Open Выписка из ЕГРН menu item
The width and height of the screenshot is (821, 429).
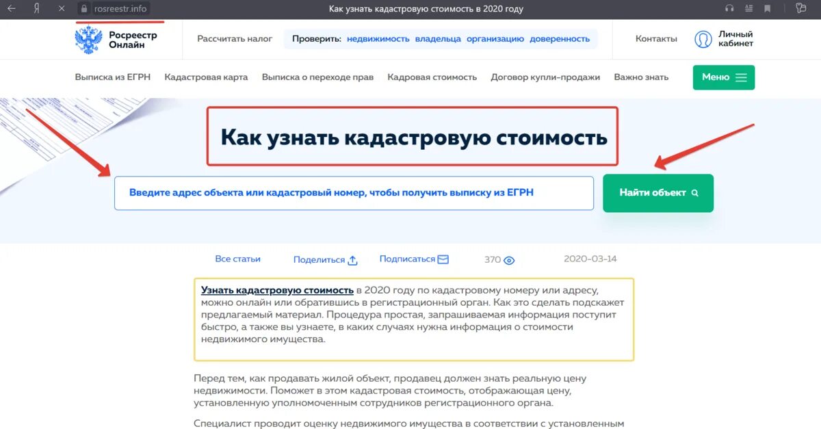point(112,77)
